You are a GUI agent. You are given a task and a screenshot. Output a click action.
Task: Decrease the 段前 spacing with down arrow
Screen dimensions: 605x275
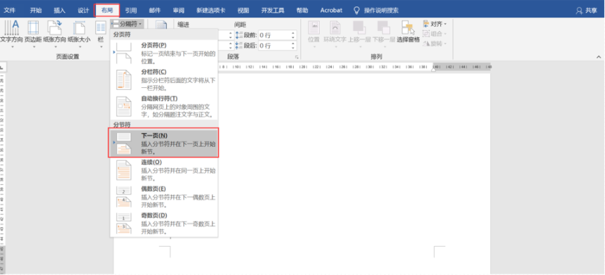(x=293, y=37)
